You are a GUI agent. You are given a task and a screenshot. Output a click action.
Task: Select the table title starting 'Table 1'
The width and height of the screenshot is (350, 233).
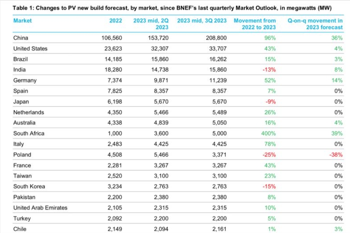pyautogui.click(x=172, y=8)
